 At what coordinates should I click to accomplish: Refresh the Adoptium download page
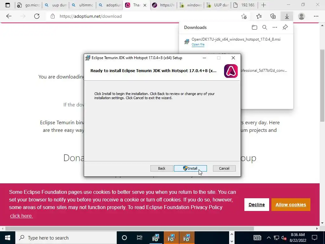pyautogui.click(x=37, y=16)
